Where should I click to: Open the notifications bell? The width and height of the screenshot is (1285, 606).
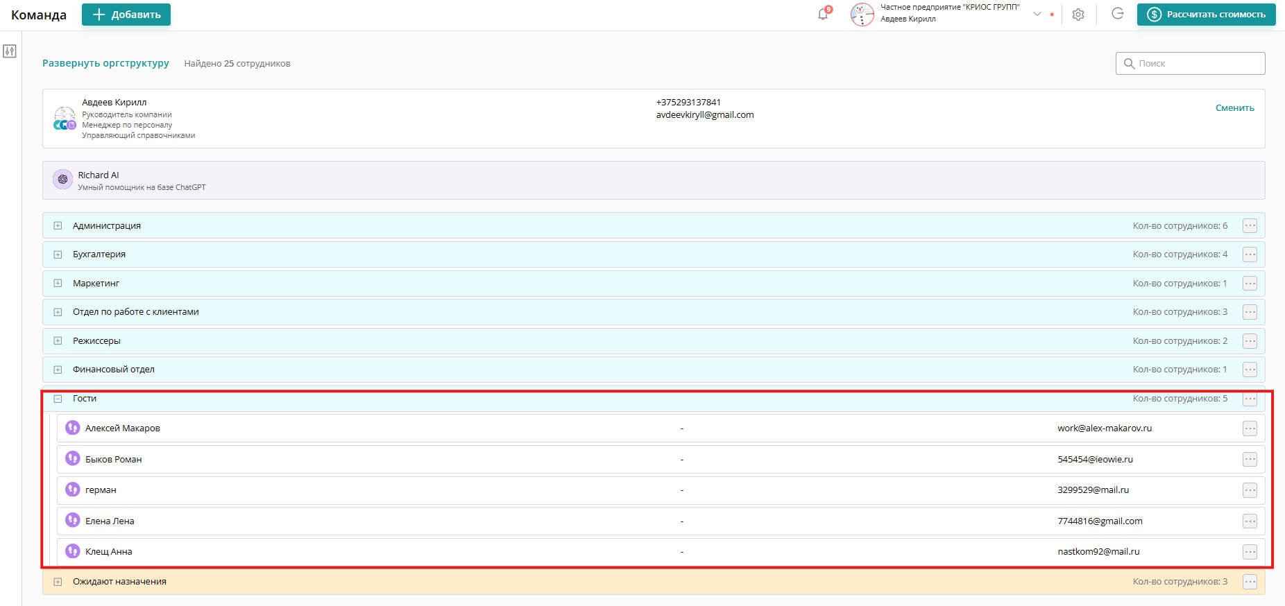coord(824,14)
